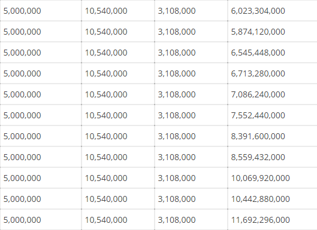Click 10,540,000 in the 8,391,600,000 row
Image resolution: width=317 pixels, height=230 pixels.
[118, 136]
